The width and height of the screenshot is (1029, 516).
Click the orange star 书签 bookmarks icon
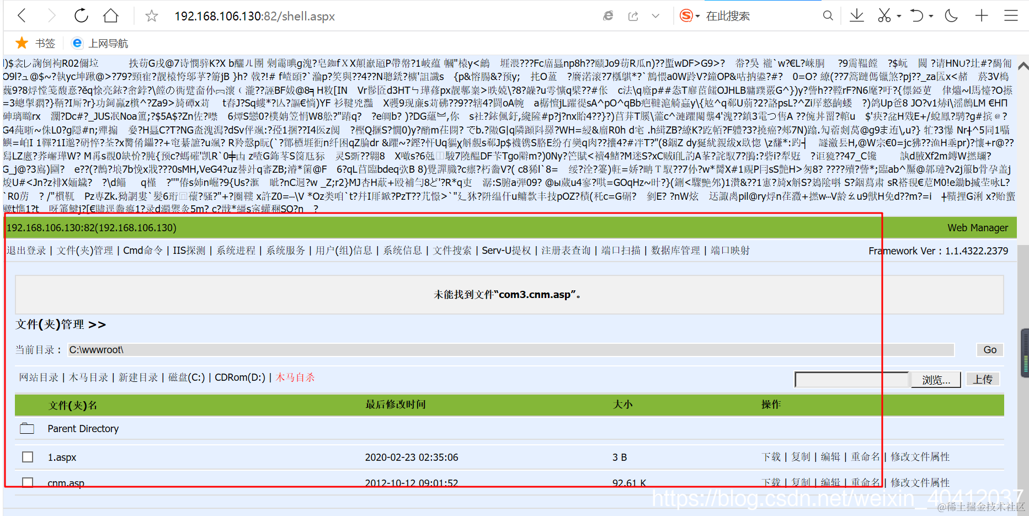(x=22, y=43)
